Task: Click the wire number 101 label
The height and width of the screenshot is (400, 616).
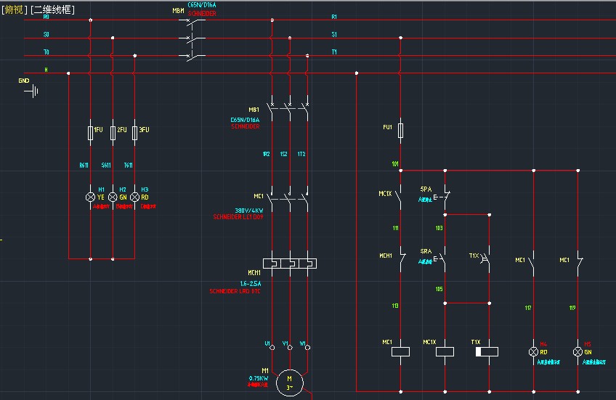Action: tap(395, 164)
